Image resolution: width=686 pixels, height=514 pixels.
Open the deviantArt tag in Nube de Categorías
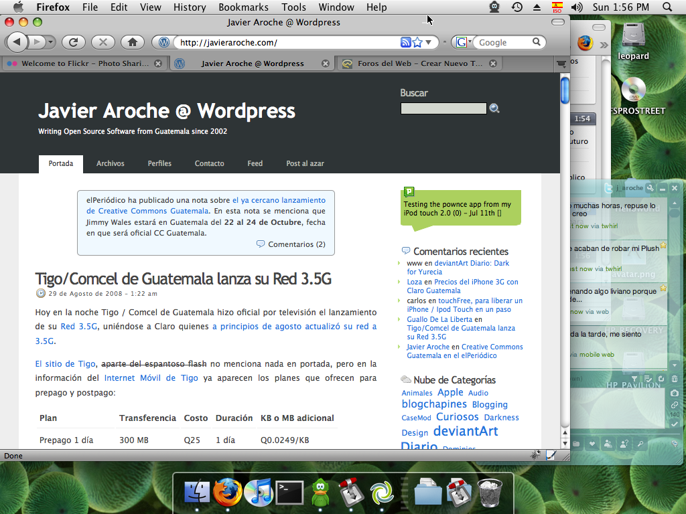click(x=466, y=431)
